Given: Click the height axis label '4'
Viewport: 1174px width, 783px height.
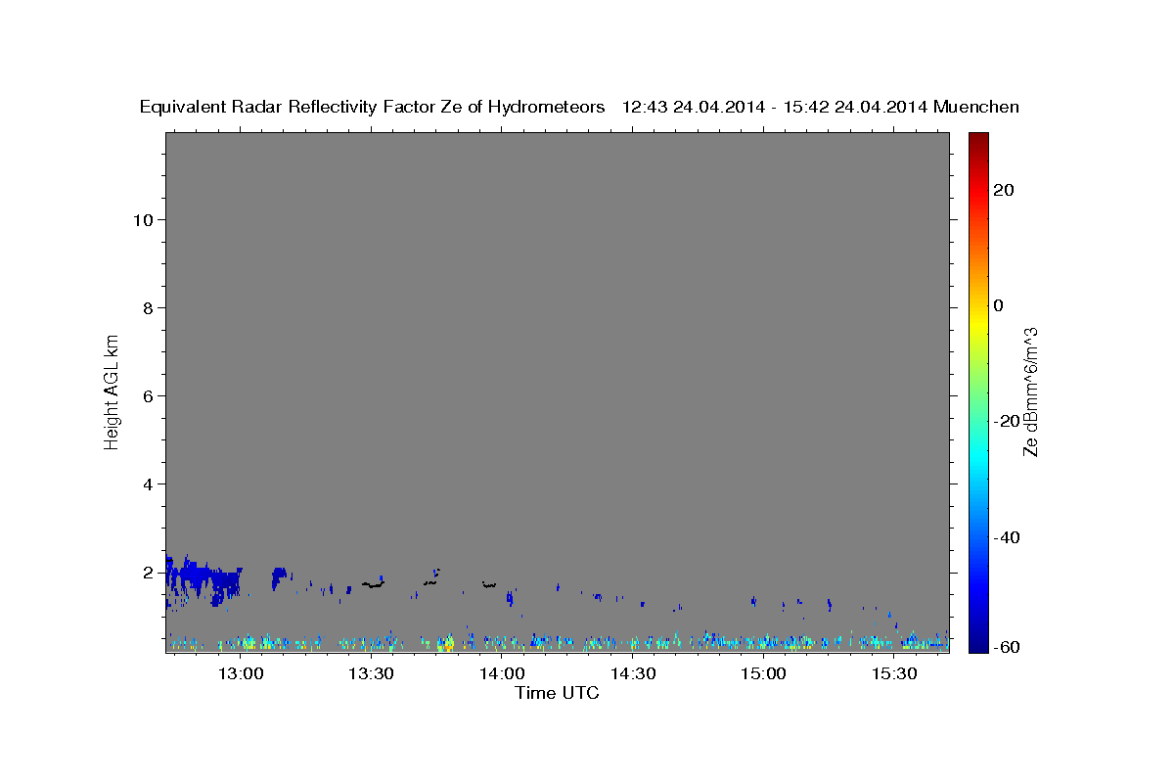Looking at the screenshot, I should [x=147, y=484].
